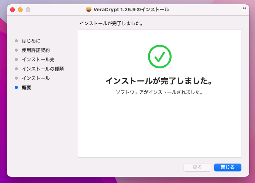Viewport: 255px width, 183px height.
Task: Click the ソフトウェアがインストールされました message
Action: 160,92
